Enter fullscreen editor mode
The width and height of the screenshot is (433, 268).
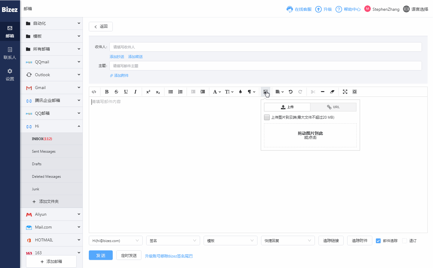tap(345, 92)
